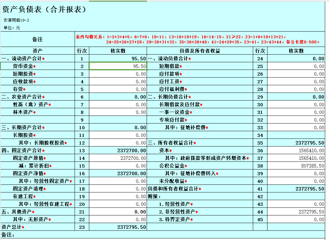
Task: Select the 长期股权投资 value cell in row 12
Action: [118, 143]
